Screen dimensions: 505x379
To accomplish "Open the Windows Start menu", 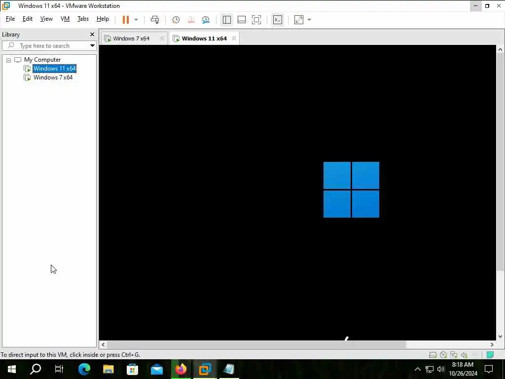I will (x=12, y=369).
